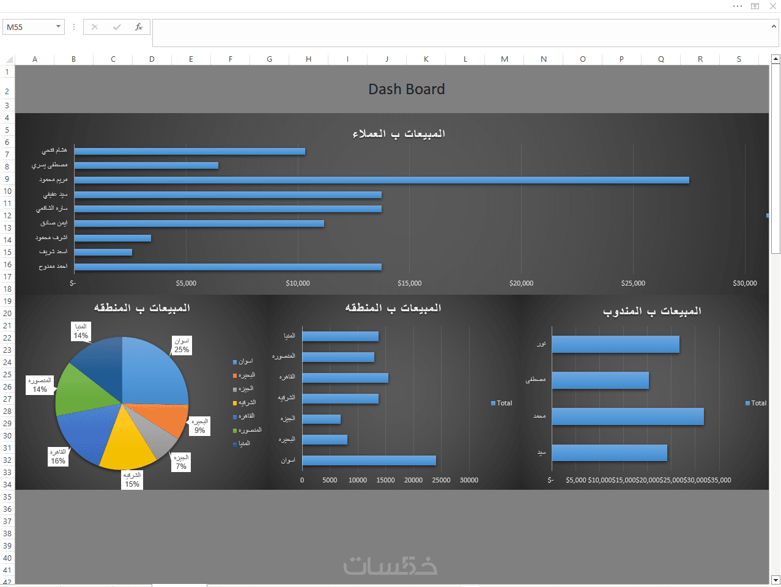The height and width of the screenshot is (587, 781).
Task: Click the القاهره bar in region bar chart
Action: click(346, 378)
